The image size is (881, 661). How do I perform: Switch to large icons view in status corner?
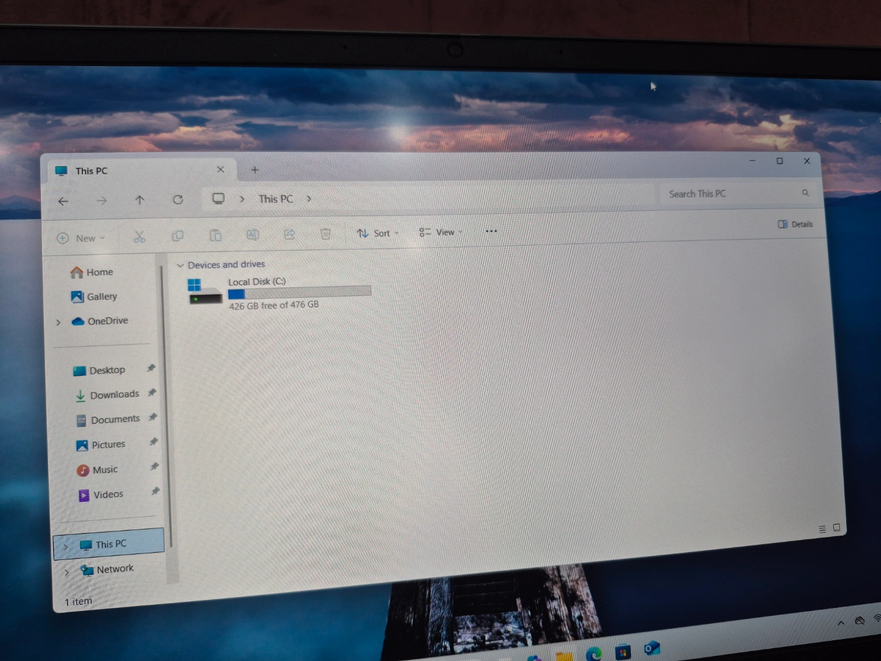pyautogui.click(x=836, y=528)
